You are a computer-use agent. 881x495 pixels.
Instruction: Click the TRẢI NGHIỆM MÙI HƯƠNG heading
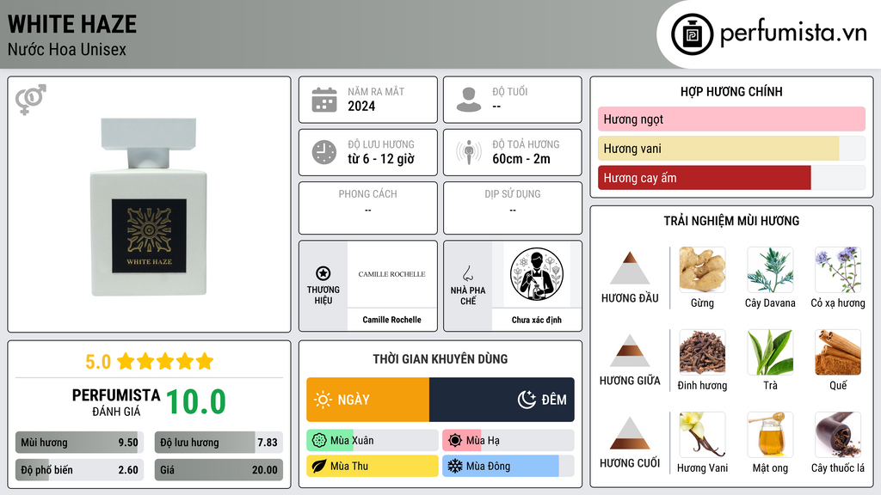[731, 221]
